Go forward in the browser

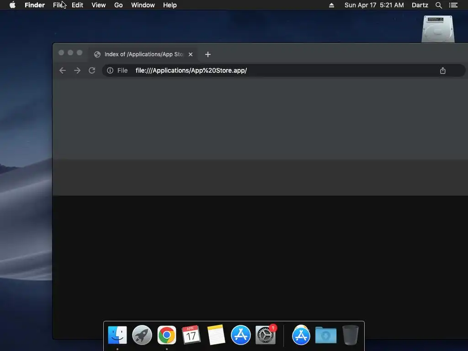[77, 70]
